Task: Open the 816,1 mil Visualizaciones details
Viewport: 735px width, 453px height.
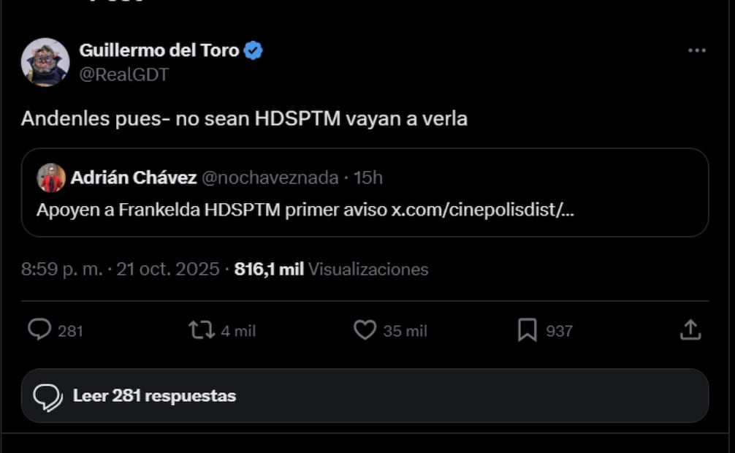Action: [333, 269]
